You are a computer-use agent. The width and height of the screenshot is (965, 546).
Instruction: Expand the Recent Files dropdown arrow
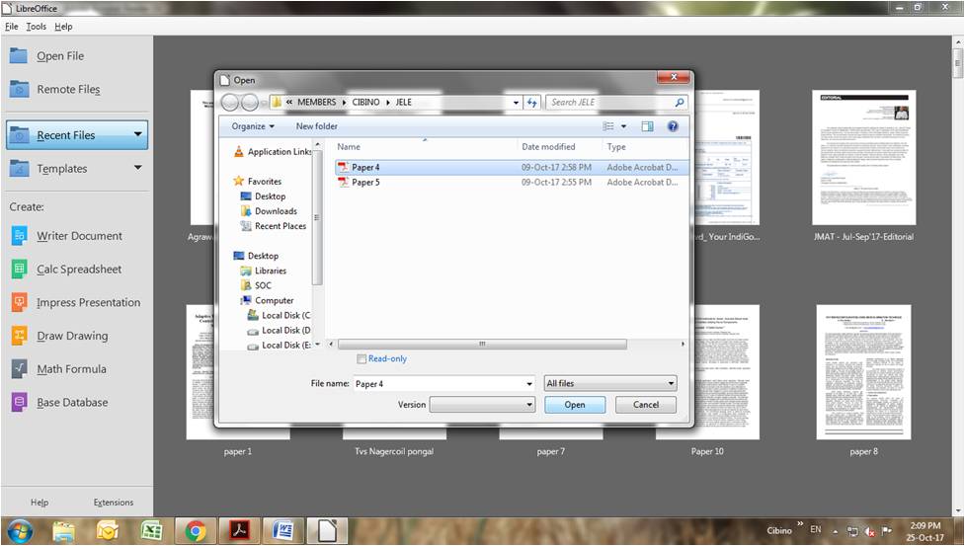click(138, 134)
